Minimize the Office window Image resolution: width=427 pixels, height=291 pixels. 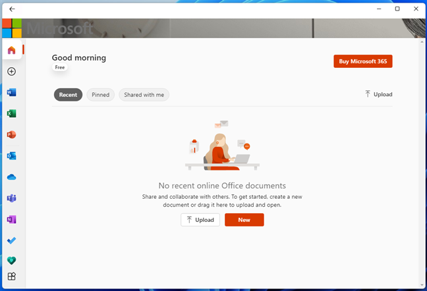pyautogui.click(x=379, y=9)
